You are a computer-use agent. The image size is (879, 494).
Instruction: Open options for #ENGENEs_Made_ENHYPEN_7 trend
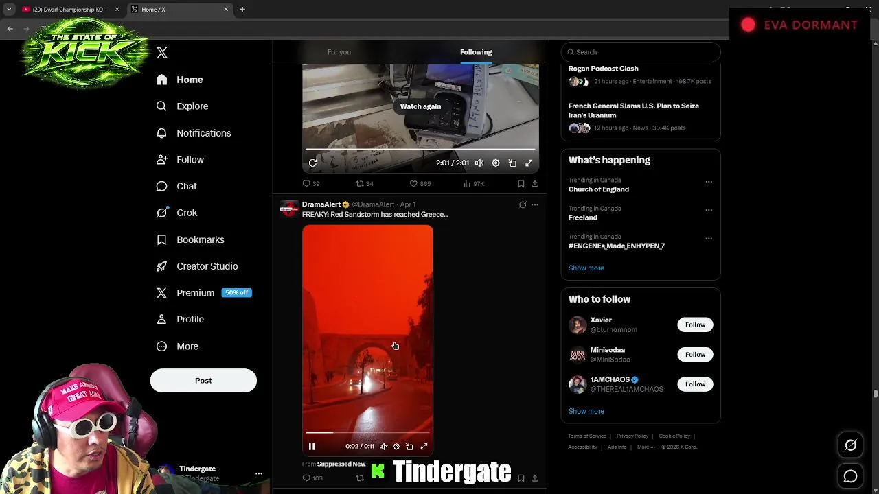point(709,238)
